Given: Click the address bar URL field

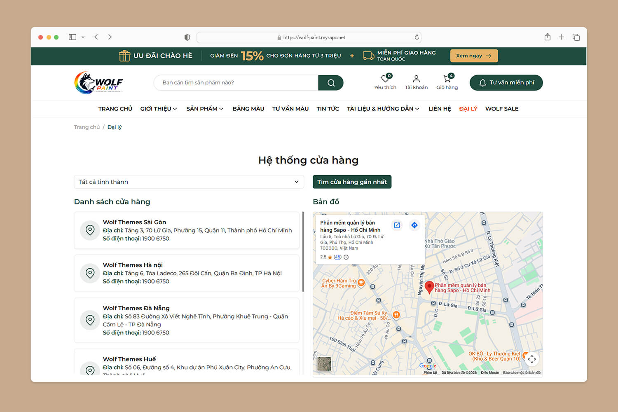Looking at the screenshot, I should point(309,37).
